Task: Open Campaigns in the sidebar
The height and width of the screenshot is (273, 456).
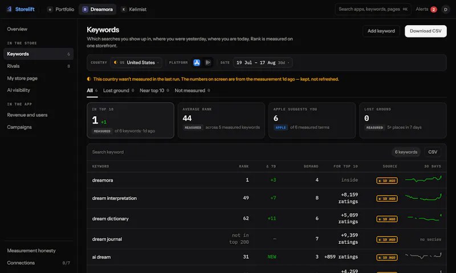Action: click(x=38, y=127)
